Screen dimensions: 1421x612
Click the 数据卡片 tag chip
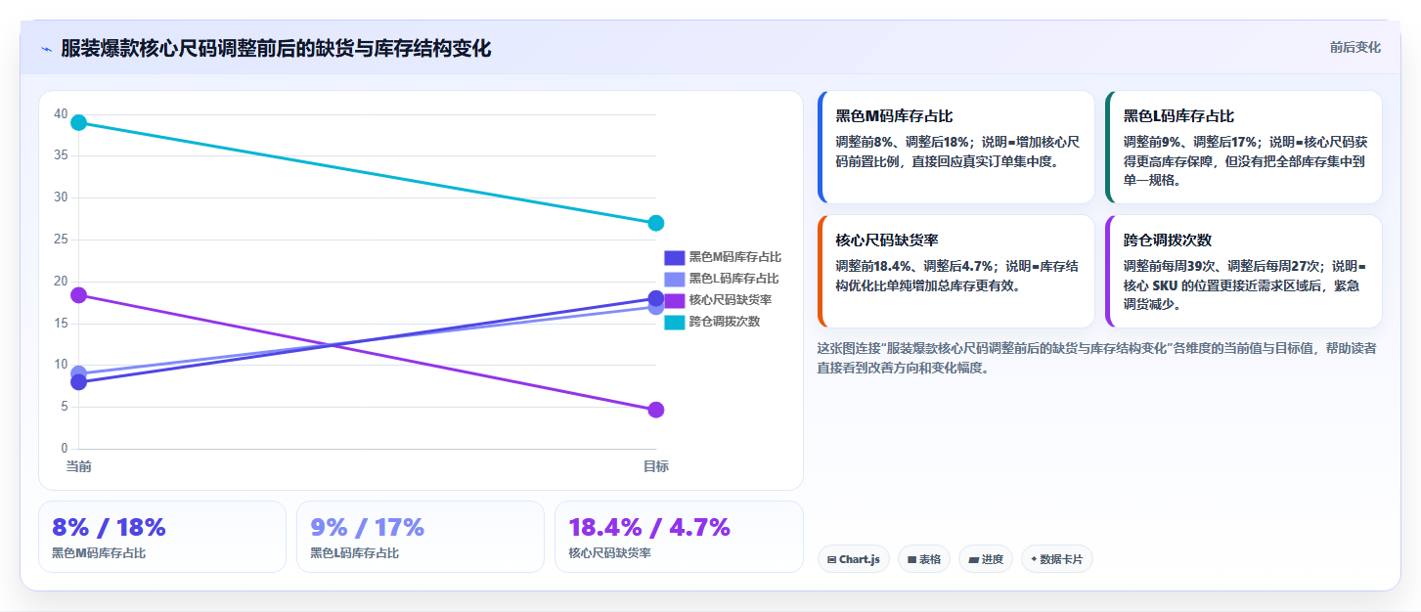(1056, 559)
